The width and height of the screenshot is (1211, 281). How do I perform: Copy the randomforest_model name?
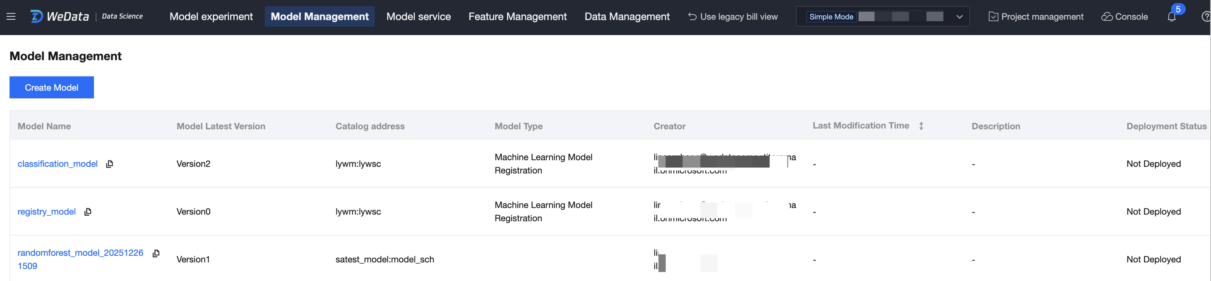[156, 253]
